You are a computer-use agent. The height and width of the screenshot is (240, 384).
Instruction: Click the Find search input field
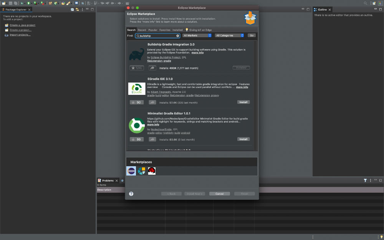158,36
